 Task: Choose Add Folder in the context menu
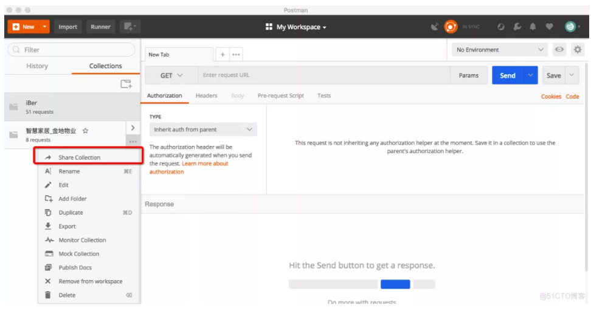pos(89,199)
